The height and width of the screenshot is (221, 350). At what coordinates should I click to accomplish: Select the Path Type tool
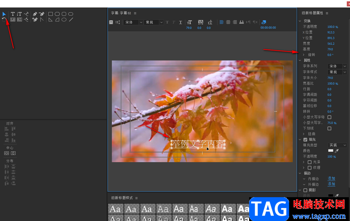(26, 14)
